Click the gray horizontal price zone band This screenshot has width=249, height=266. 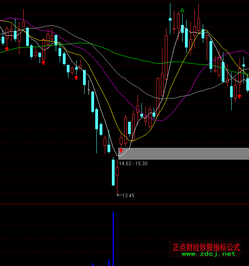click(186, 154)
